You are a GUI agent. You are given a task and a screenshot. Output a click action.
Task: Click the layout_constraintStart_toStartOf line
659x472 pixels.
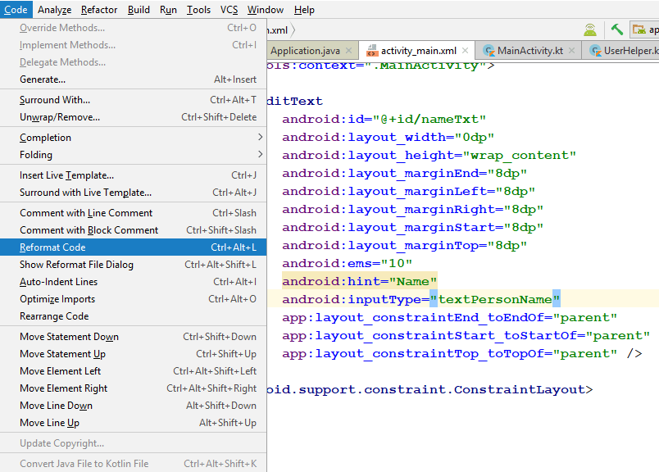point(466,335)
